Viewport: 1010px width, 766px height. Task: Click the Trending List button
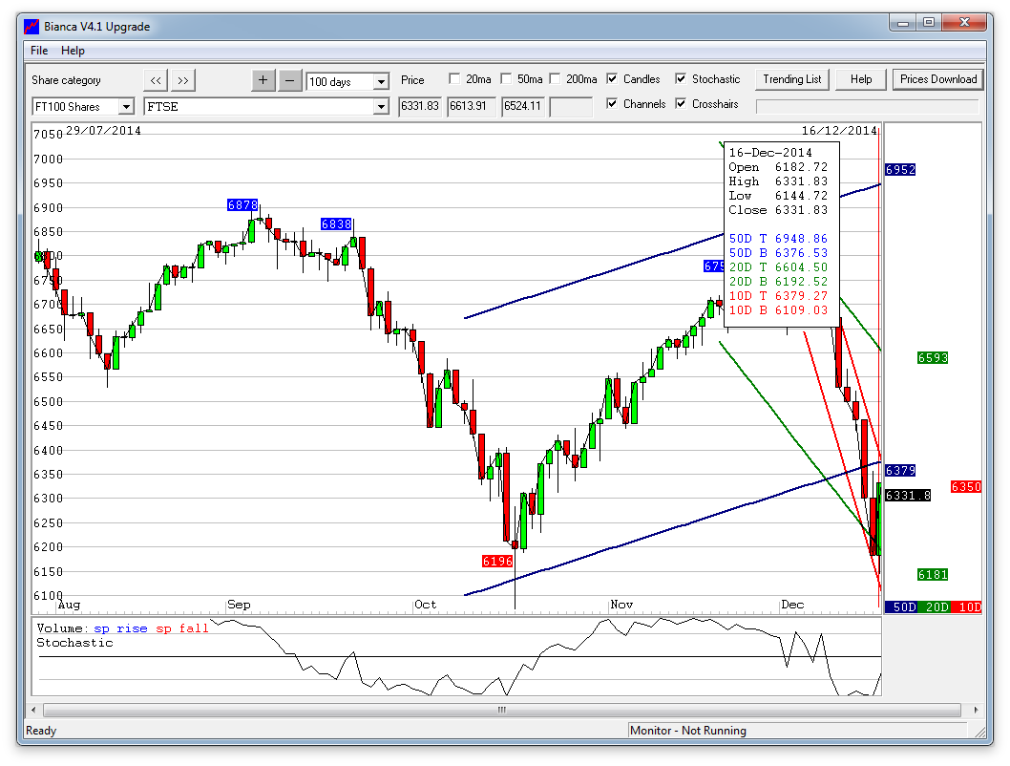point(791,79)
